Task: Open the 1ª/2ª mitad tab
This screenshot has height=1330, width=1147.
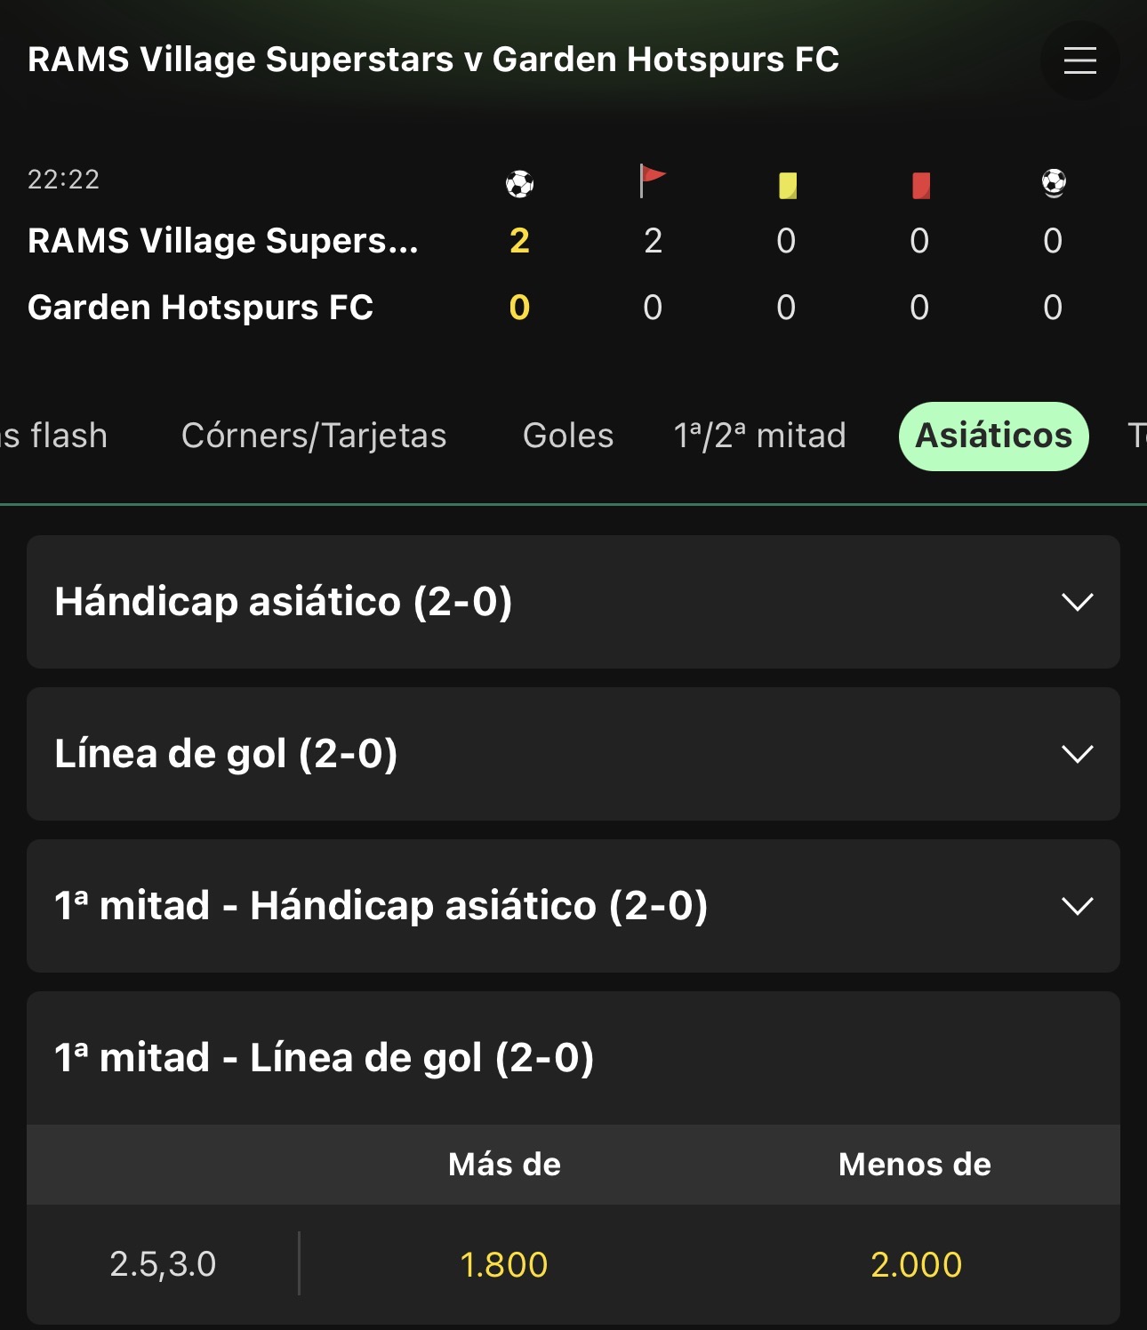Action: pyautogui.click(x=759, y=436)
